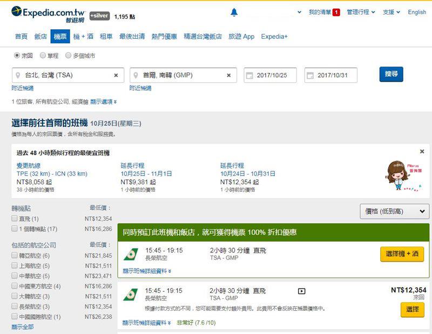
Task: Click the 非常好 (7.6 /10) flight rating
Action: click(196, 323)
